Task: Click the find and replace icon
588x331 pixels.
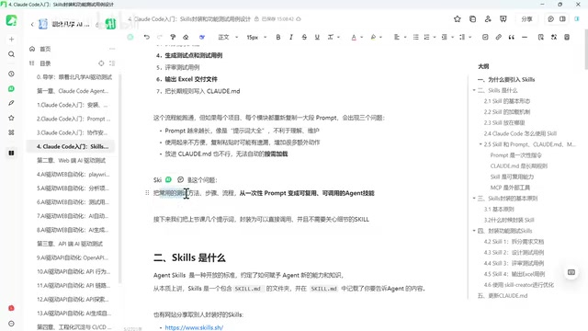Action: pyautogui.click(x=541, y=37)
